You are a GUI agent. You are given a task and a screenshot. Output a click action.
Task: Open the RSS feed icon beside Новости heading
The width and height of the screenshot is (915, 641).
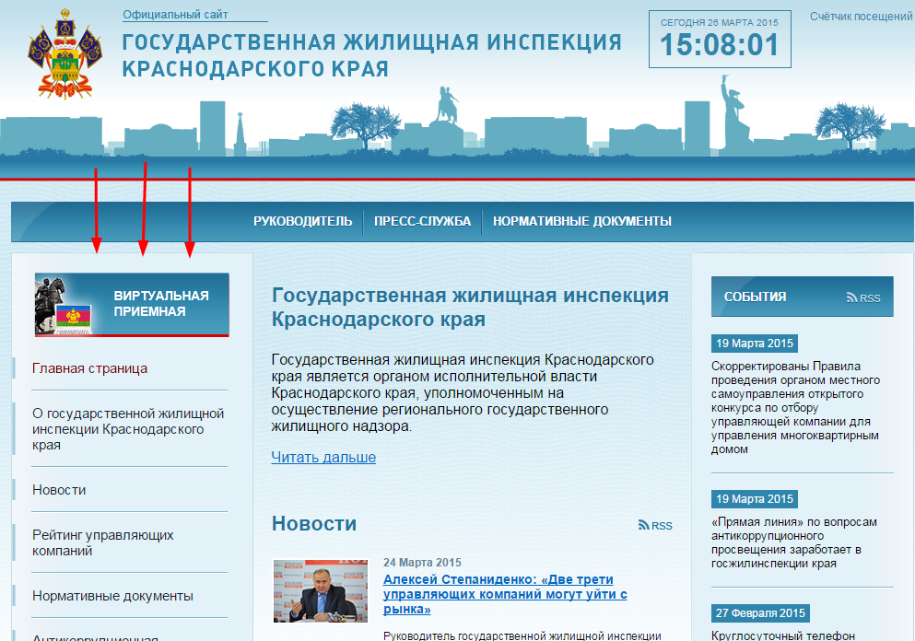click(x=655, y=525)
